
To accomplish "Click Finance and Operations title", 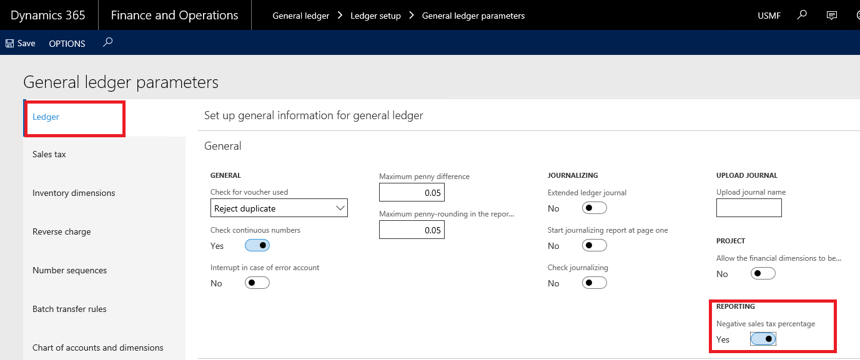I will (174, 15).
